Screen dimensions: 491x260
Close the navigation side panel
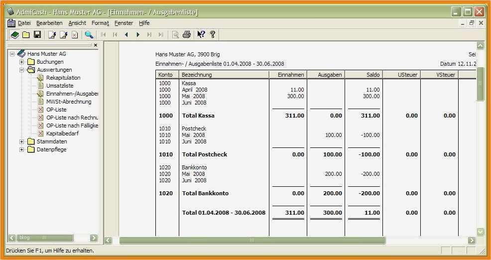click(96, 45)
